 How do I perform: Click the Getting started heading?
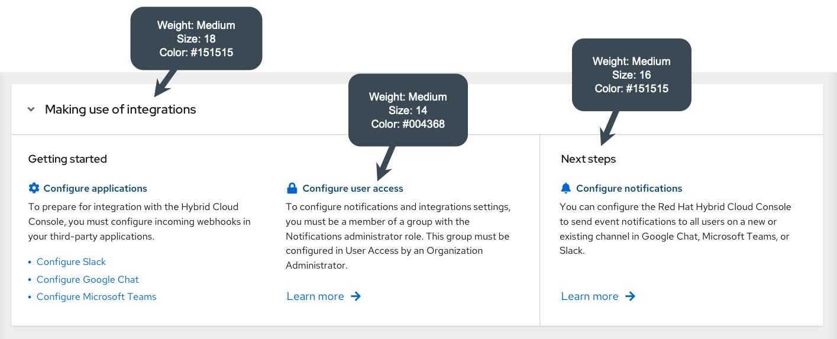(67, 159)
